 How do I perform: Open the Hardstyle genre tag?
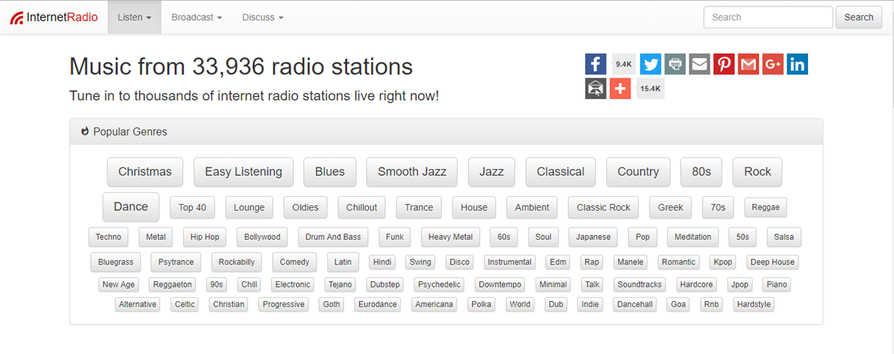point(754,304)
